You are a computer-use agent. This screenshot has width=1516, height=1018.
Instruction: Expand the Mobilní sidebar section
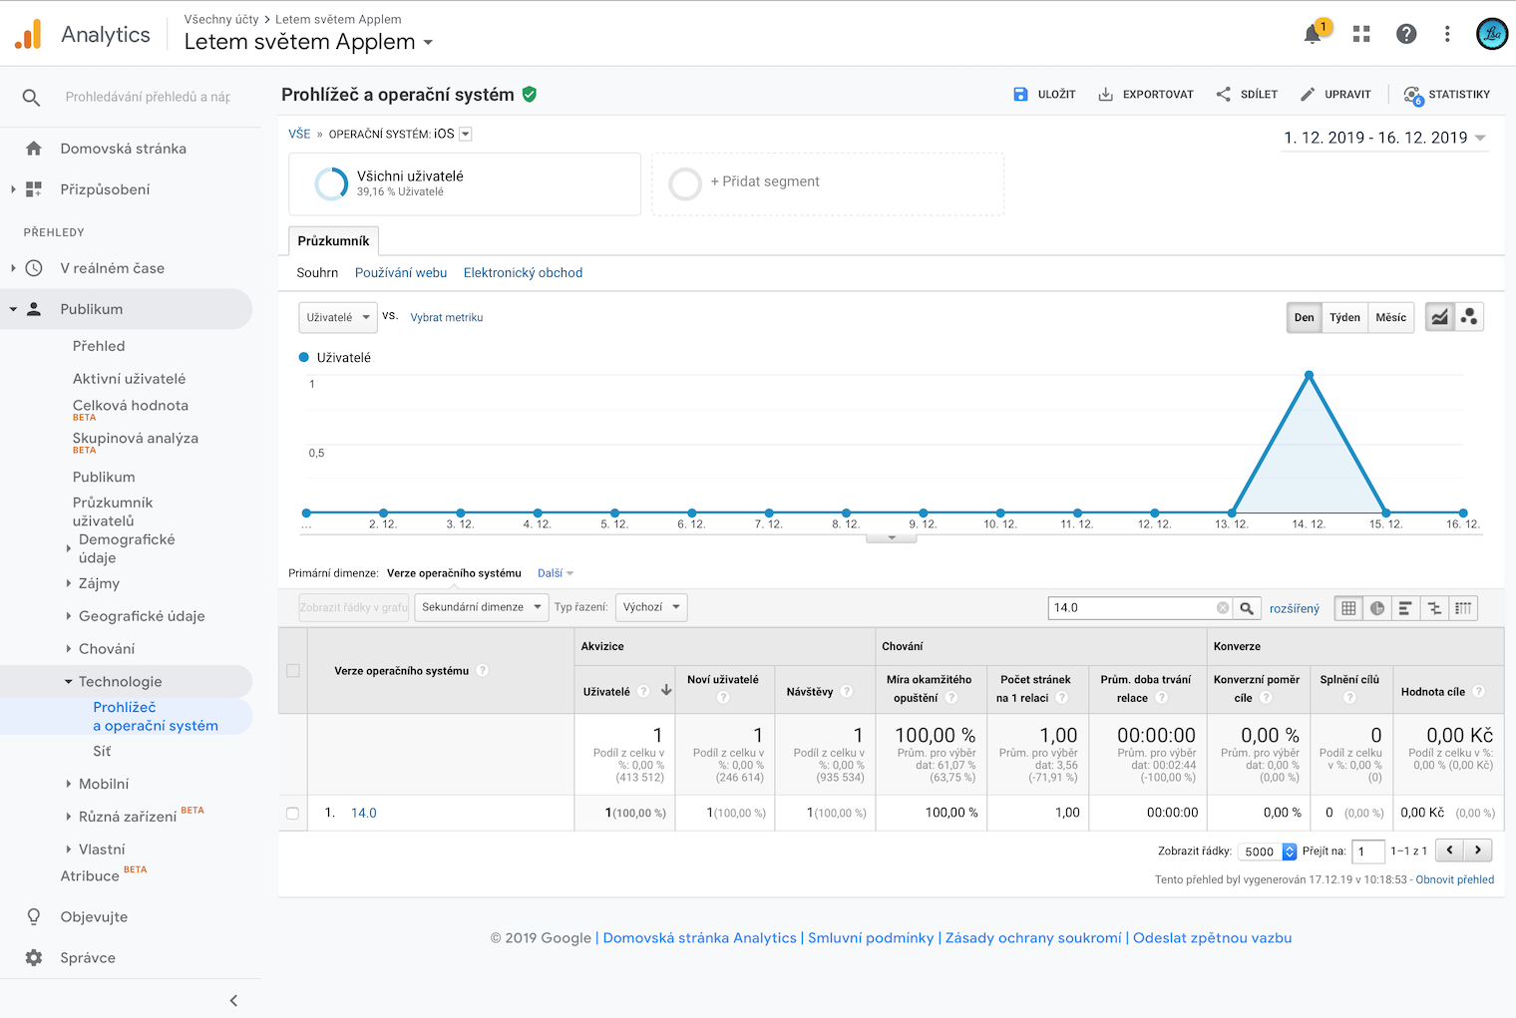(104, 784)
